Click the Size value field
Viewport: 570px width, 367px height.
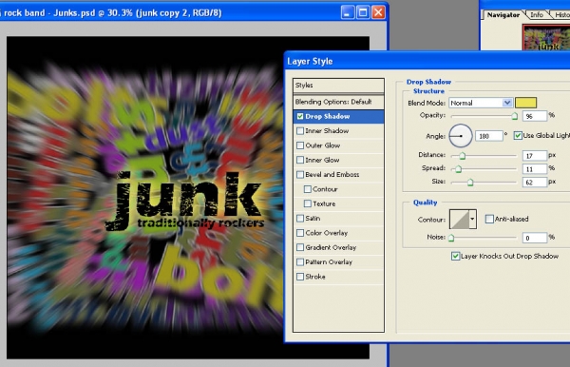tap(535, 183)
